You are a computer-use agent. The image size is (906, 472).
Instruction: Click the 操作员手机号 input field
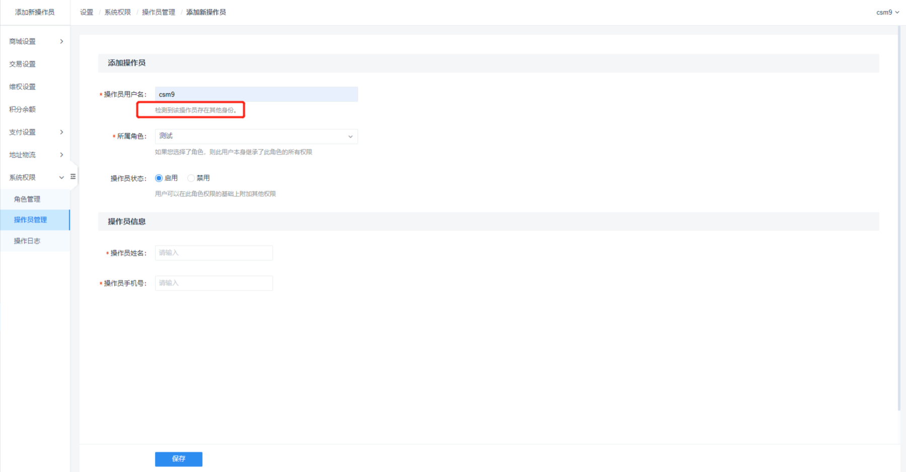[x=214, y=283]
